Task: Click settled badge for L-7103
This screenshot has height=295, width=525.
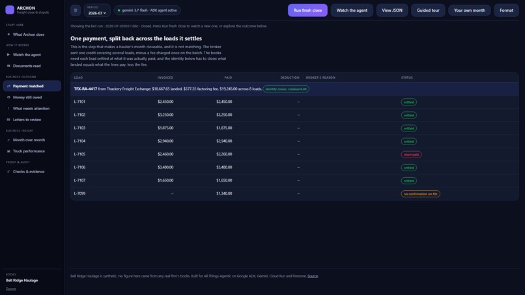Action: 409,128
